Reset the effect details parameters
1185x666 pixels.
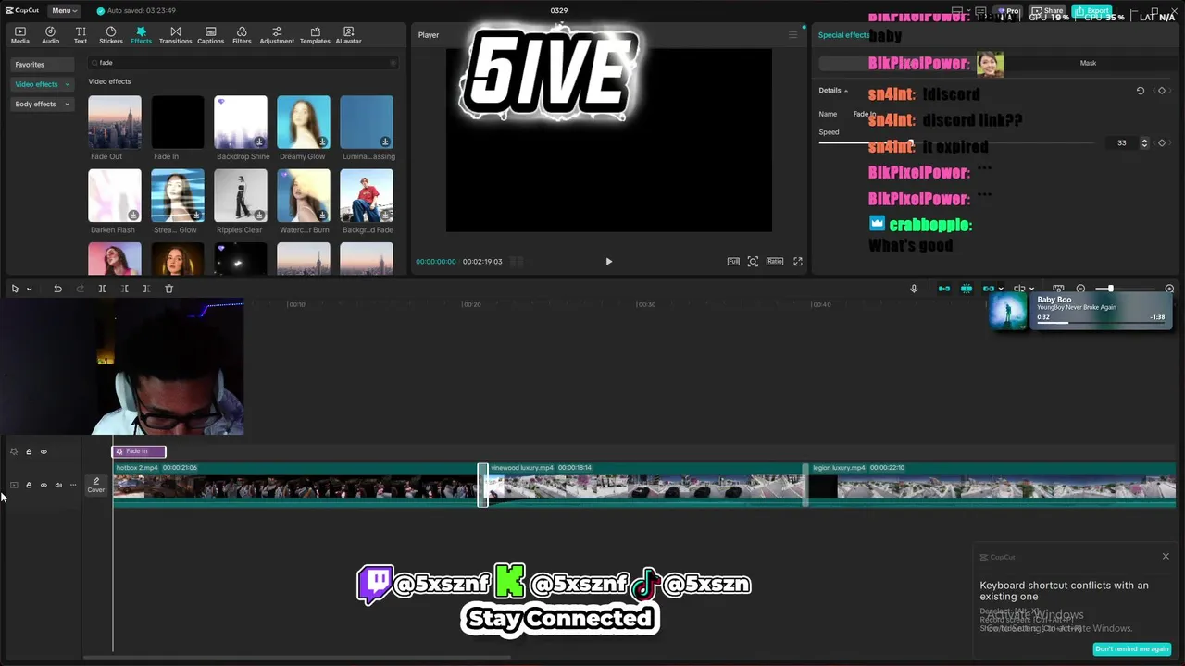pos(1141,91)
